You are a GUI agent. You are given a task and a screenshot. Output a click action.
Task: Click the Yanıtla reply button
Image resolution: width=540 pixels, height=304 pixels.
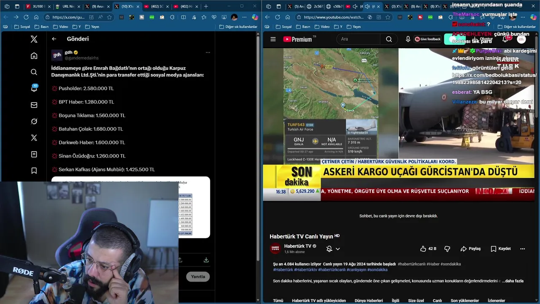[x=198, y=277]
